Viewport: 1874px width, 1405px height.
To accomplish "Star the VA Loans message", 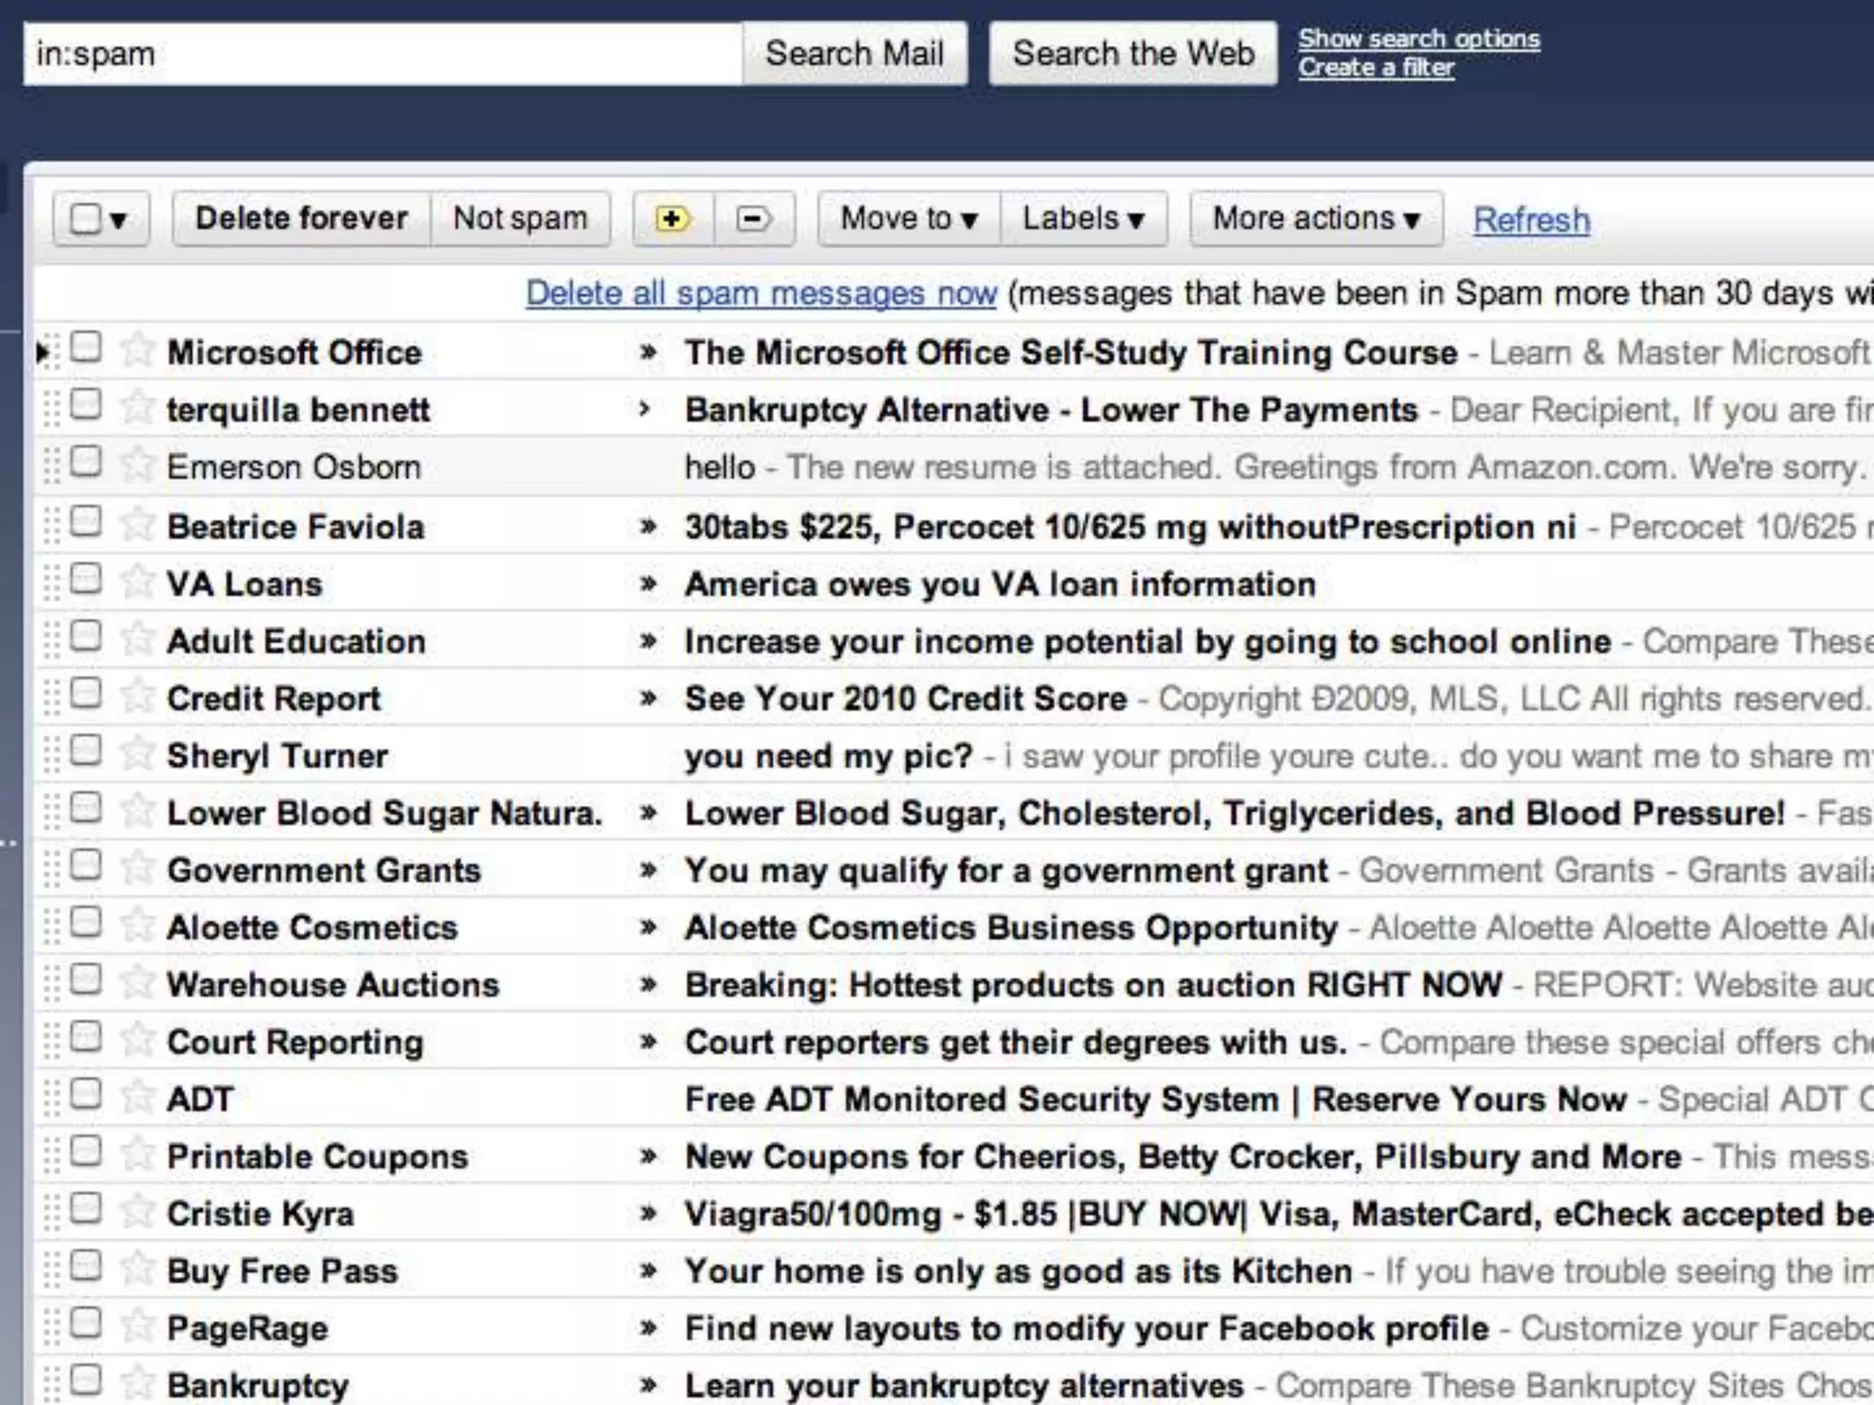I will click(137, 583).
